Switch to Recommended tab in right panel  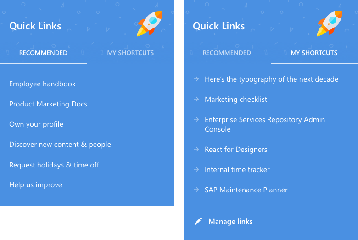[227, 53]
